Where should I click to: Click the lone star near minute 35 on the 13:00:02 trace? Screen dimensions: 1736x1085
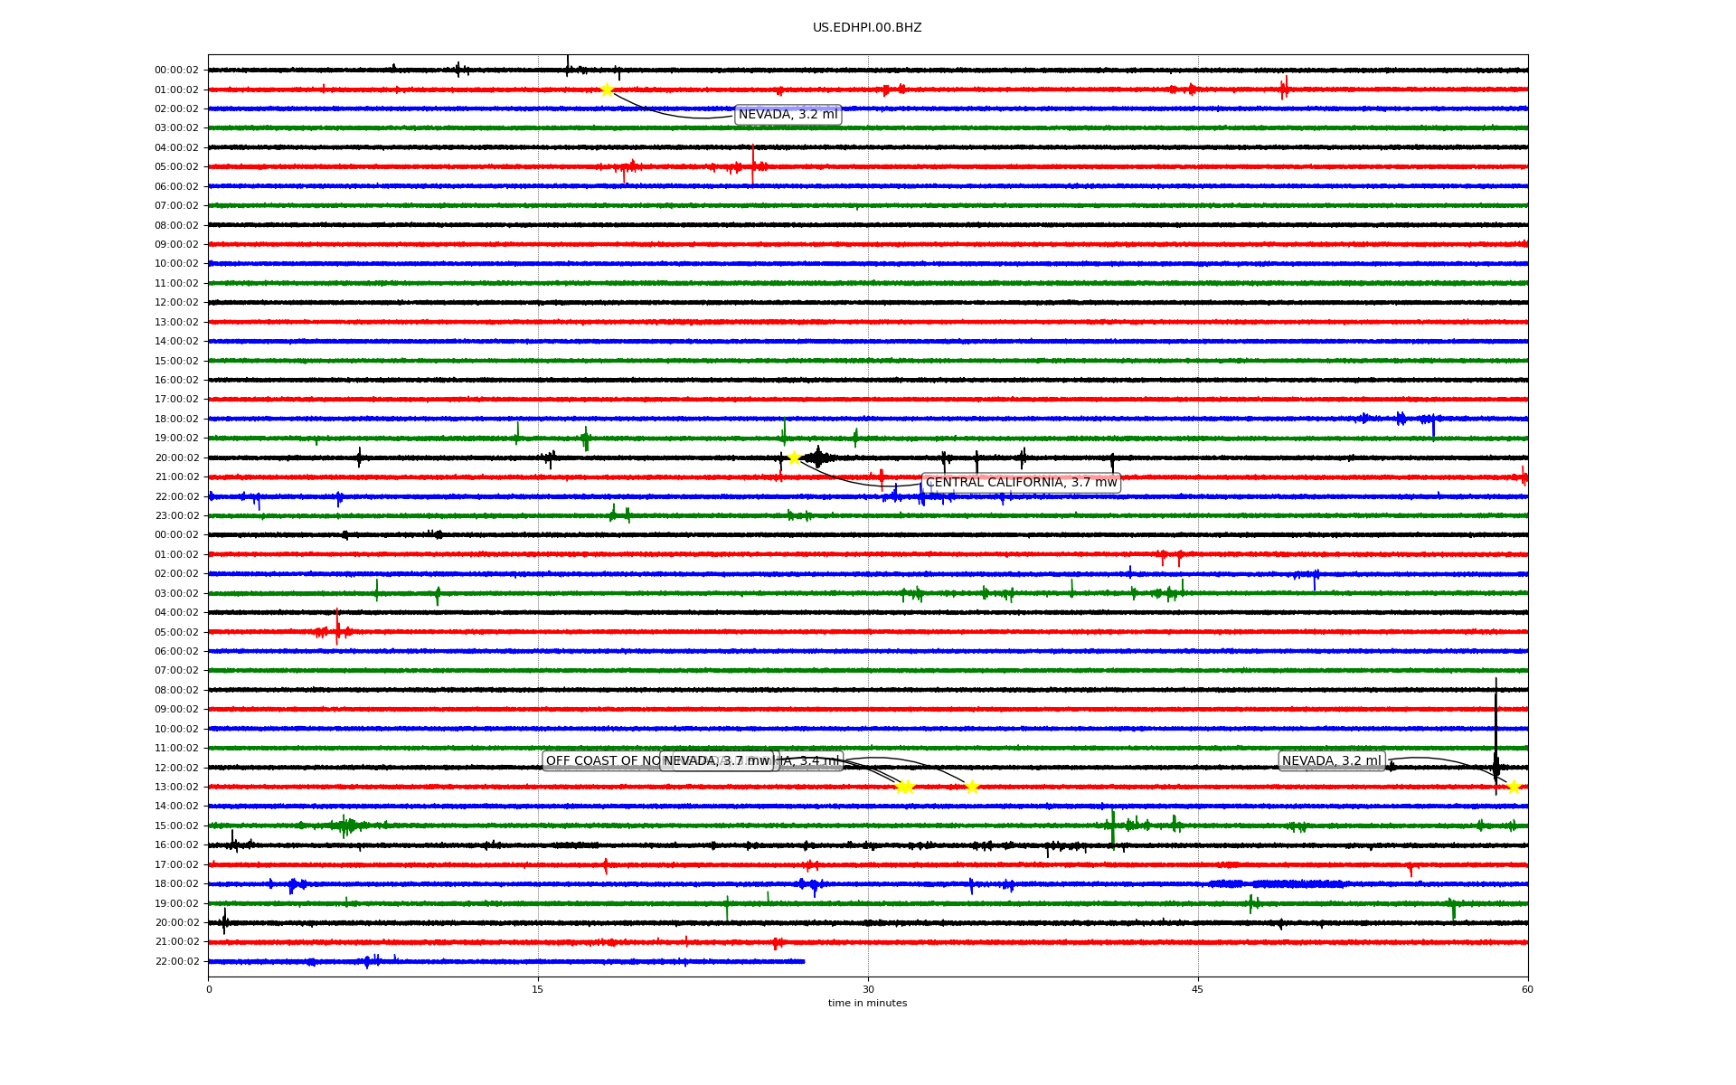click(972, 787)
